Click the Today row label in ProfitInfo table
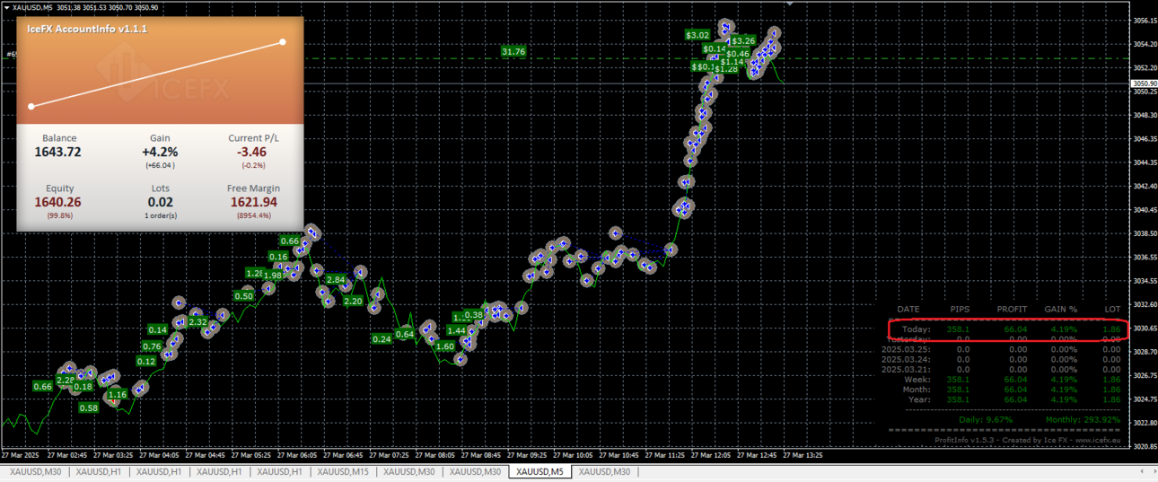Image resolution: width=1158 pixels, height=482 pixels. pos(917,329)
